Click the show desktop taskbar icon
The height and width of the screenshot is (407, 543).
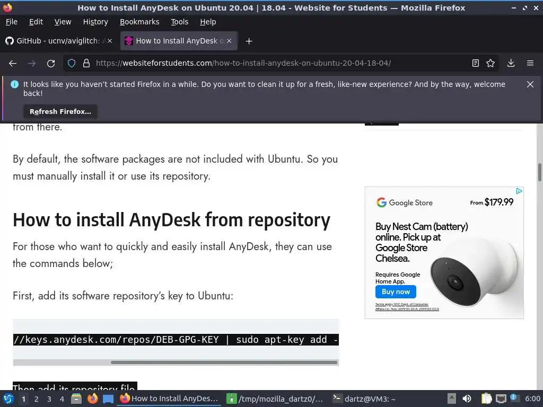(108, 399)
